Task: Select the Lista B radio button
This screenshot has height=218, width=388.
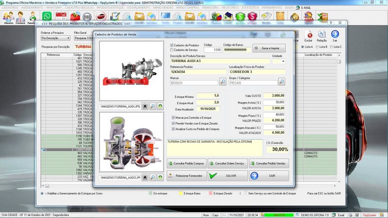Action: pos(317,47)
